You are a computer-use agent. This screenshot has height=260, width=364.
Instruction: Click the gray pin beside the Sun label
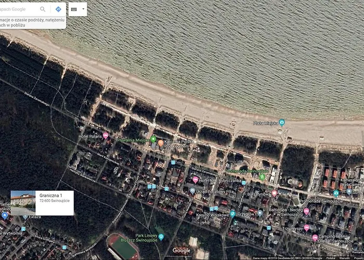point(349,192)
